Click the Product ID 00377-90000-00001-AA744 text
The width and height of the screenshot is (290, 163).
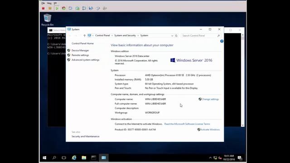[x=135, y=129]
